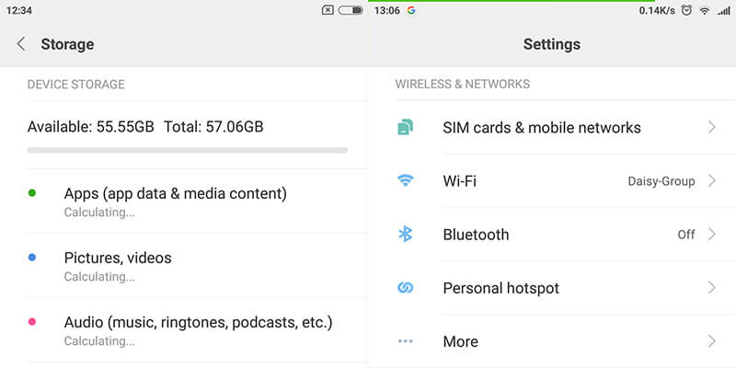Tap the back arrow beside Storage

21,44
